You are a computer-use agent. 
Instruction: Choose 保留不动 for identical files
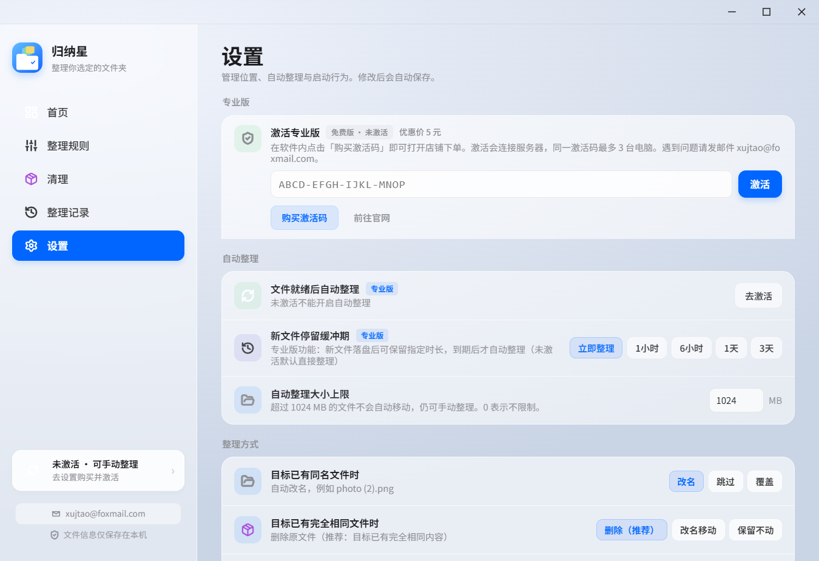click(x=755, y=530)
